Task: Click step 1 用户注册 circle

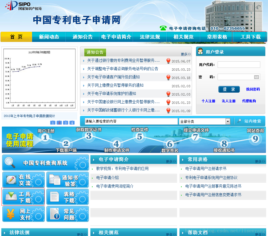Action: tap(45, 137)
